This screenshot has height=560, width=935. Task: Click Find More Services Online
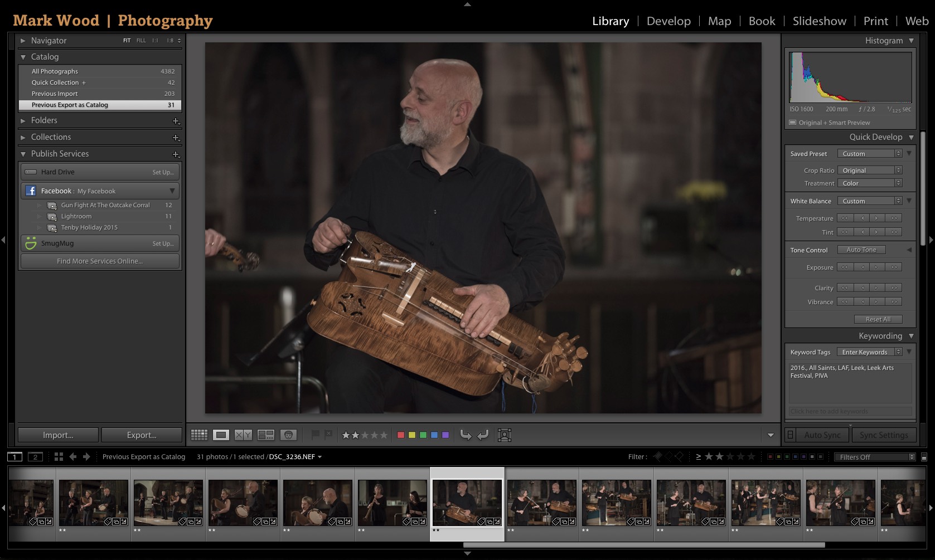coord(100,261)
